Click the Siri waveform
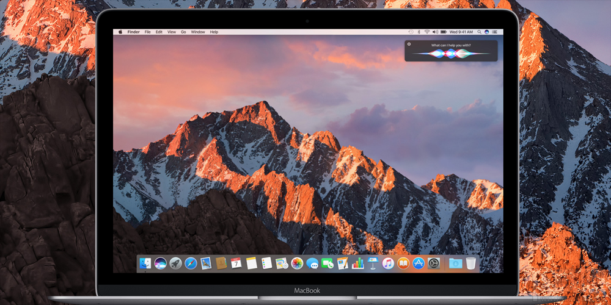 (x=451, y=54)
